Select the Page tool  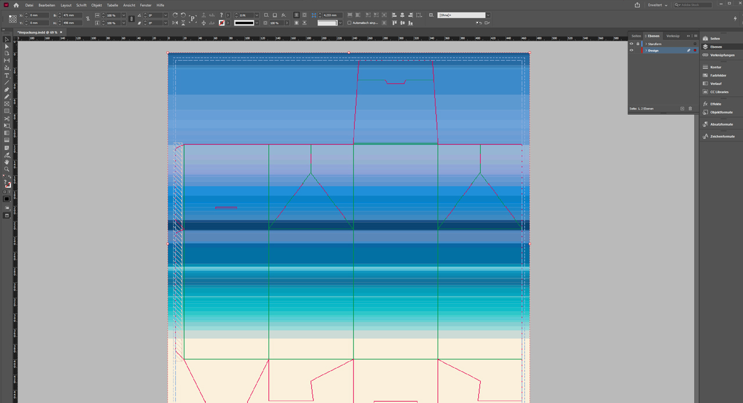(7, 53)
